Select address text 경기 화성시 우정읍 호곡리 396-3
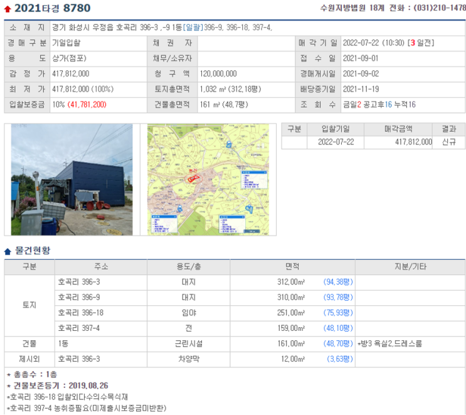This screenshot has height=415, width=466. click(x=105, y=28)
